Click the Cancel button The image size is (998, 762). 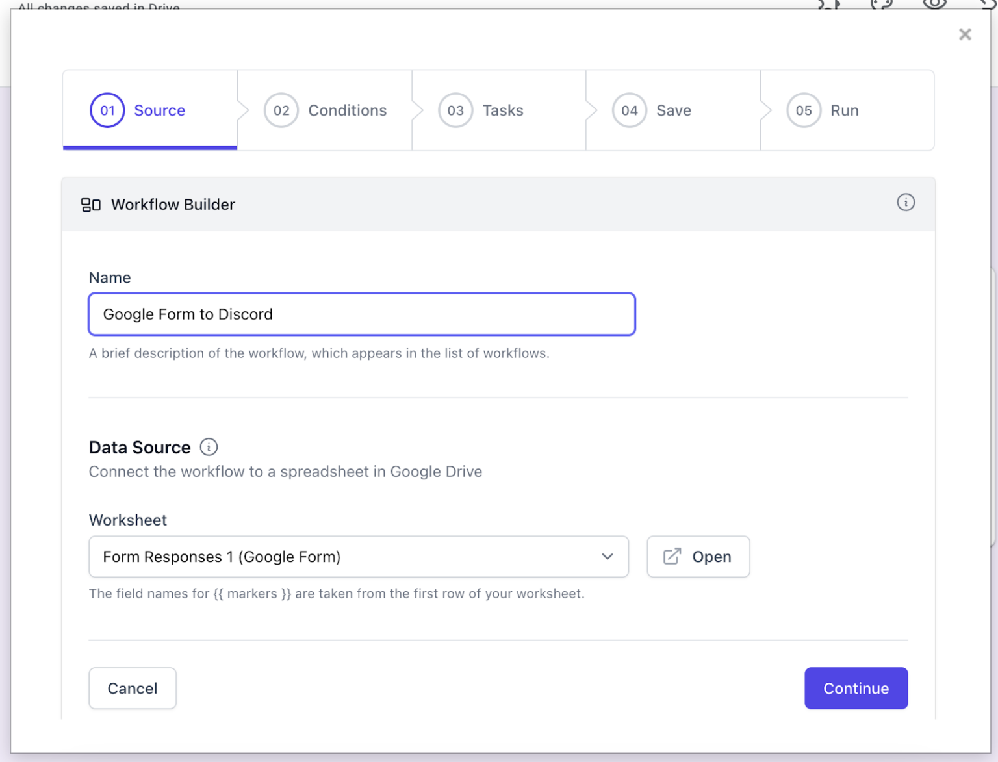[132, 688]
